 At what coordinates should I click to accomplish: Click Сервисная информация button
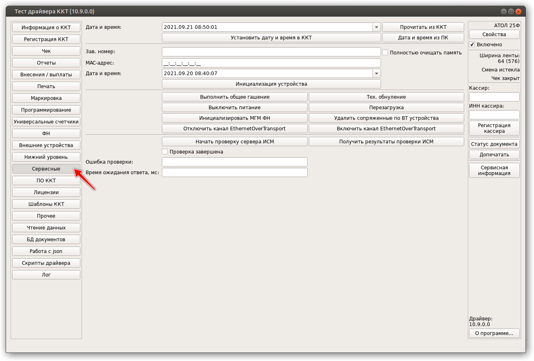(494, 171)
